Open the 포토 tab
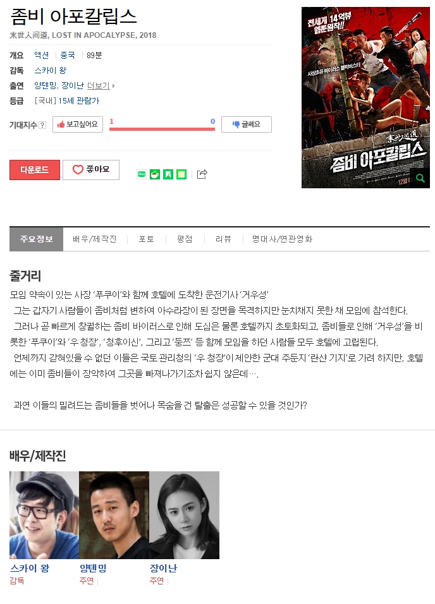 pyautogui.click(x=147, y=239)
